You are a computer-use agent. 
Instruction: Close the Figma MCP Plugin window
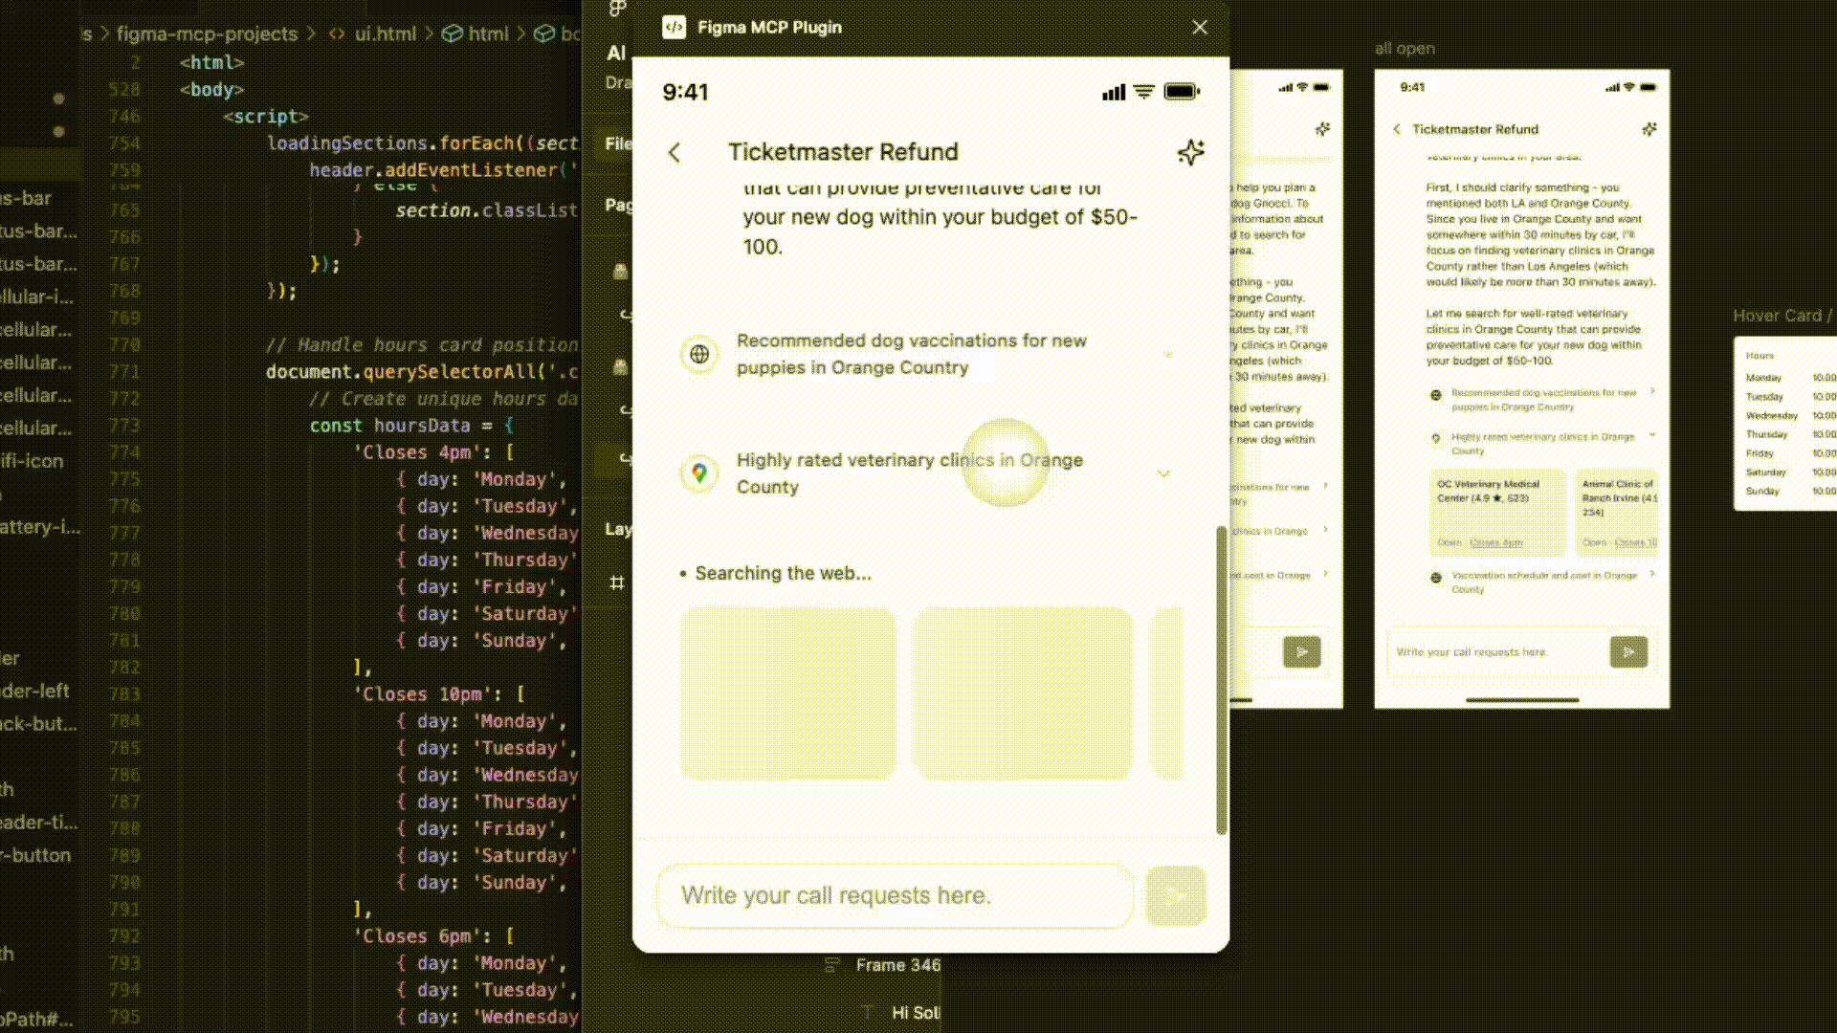tap(1200, 27)
